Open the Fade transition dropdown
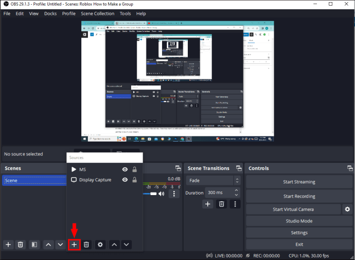Viewport: 355px width, 260px height. tap(213, 181)
